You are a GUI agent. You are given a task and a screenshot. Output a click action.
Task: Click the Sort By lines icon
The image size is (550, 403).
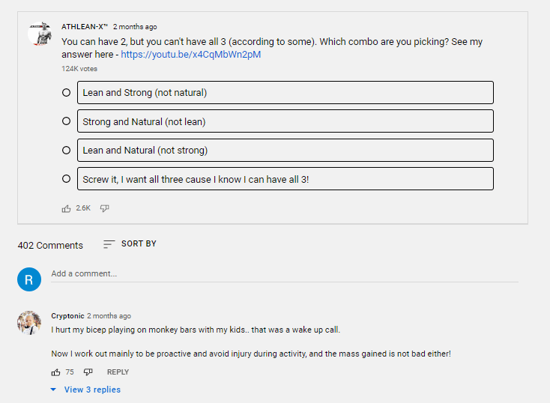click(109, 244)
